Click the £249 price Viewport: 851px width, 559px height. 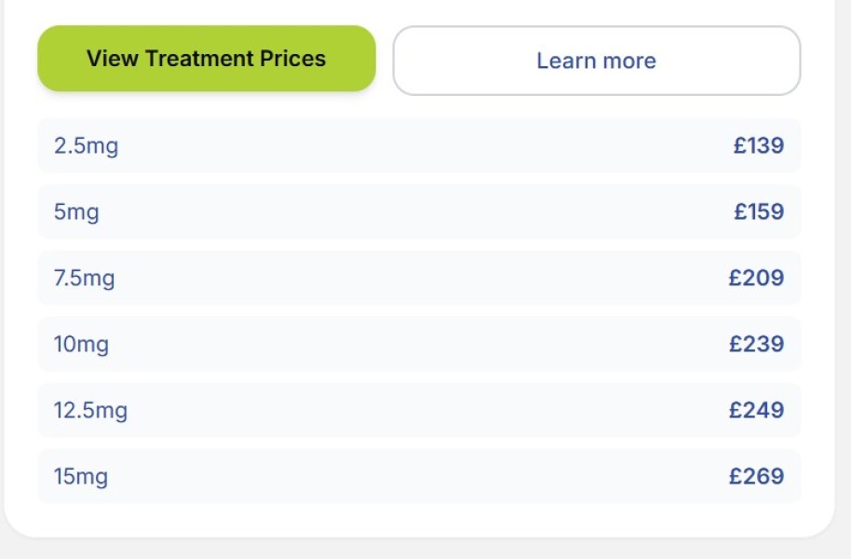click(756, 410)
